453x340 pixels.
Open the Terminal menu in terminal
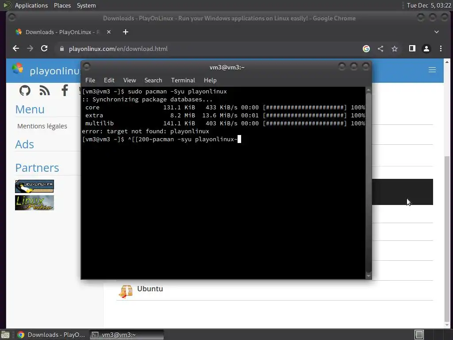[183, 81]
